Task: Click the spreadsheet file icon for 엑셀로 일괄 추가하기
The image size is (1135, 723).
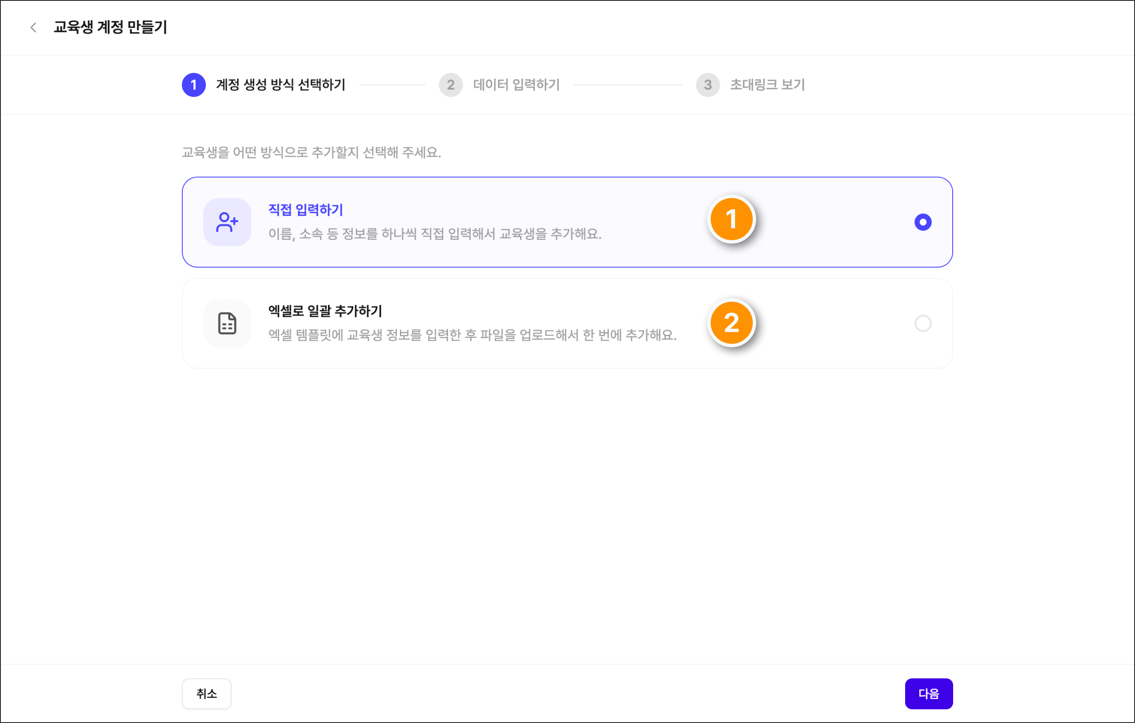Action: [x=227, y=324]
